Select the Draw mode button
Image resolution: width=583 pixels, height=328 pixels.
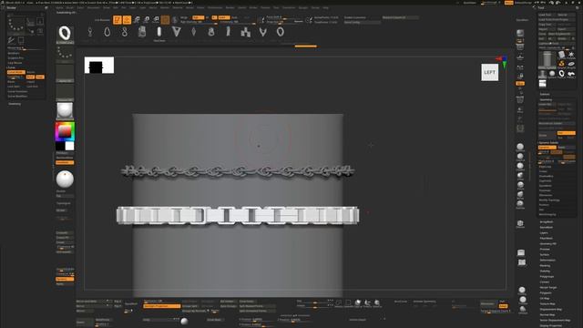click(127, 20)
